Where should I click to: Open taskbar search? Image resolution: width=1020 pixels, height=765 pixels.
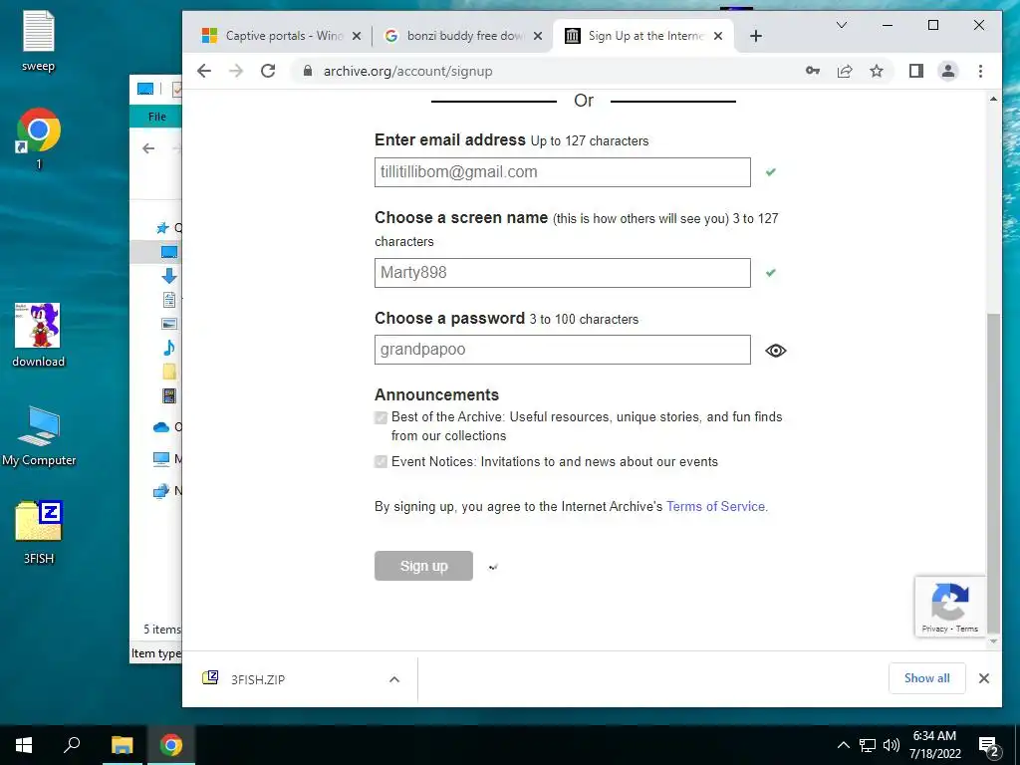click(72, 745)
